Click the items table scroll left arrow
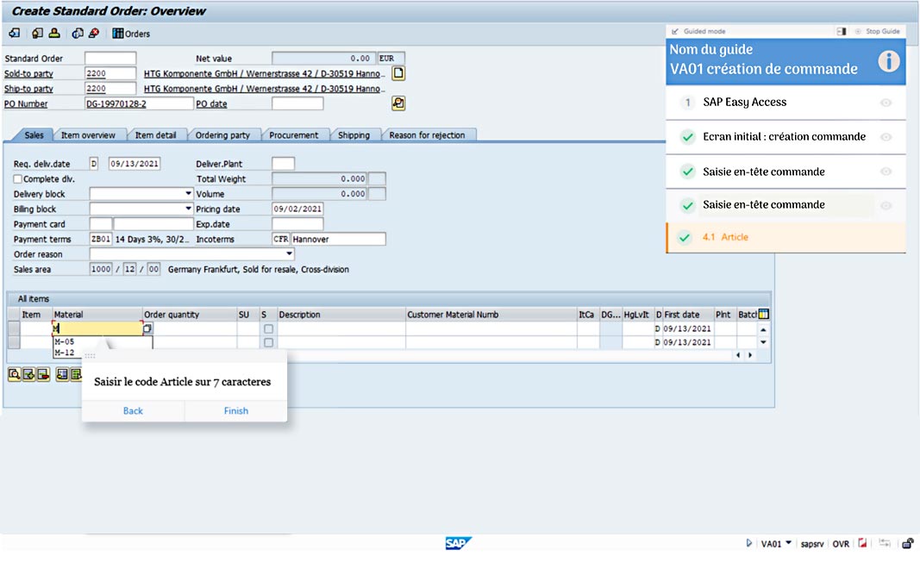Screen dimensions: 920x562 click(x=738, y=355)
